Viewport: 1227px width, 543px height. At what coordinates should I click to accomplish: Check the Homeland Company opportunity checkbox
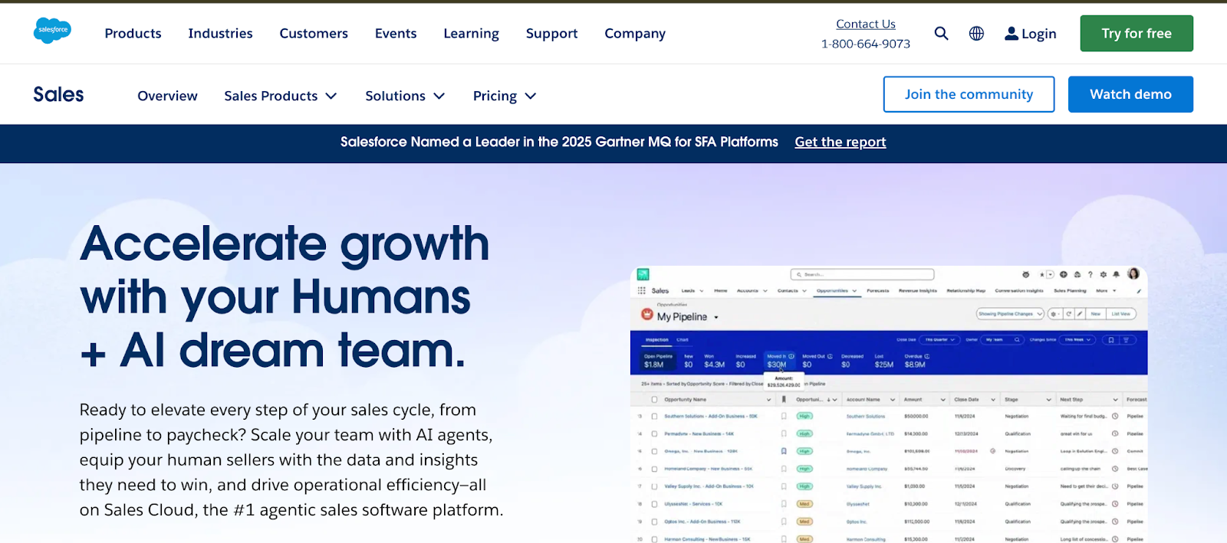pos(654,469)
